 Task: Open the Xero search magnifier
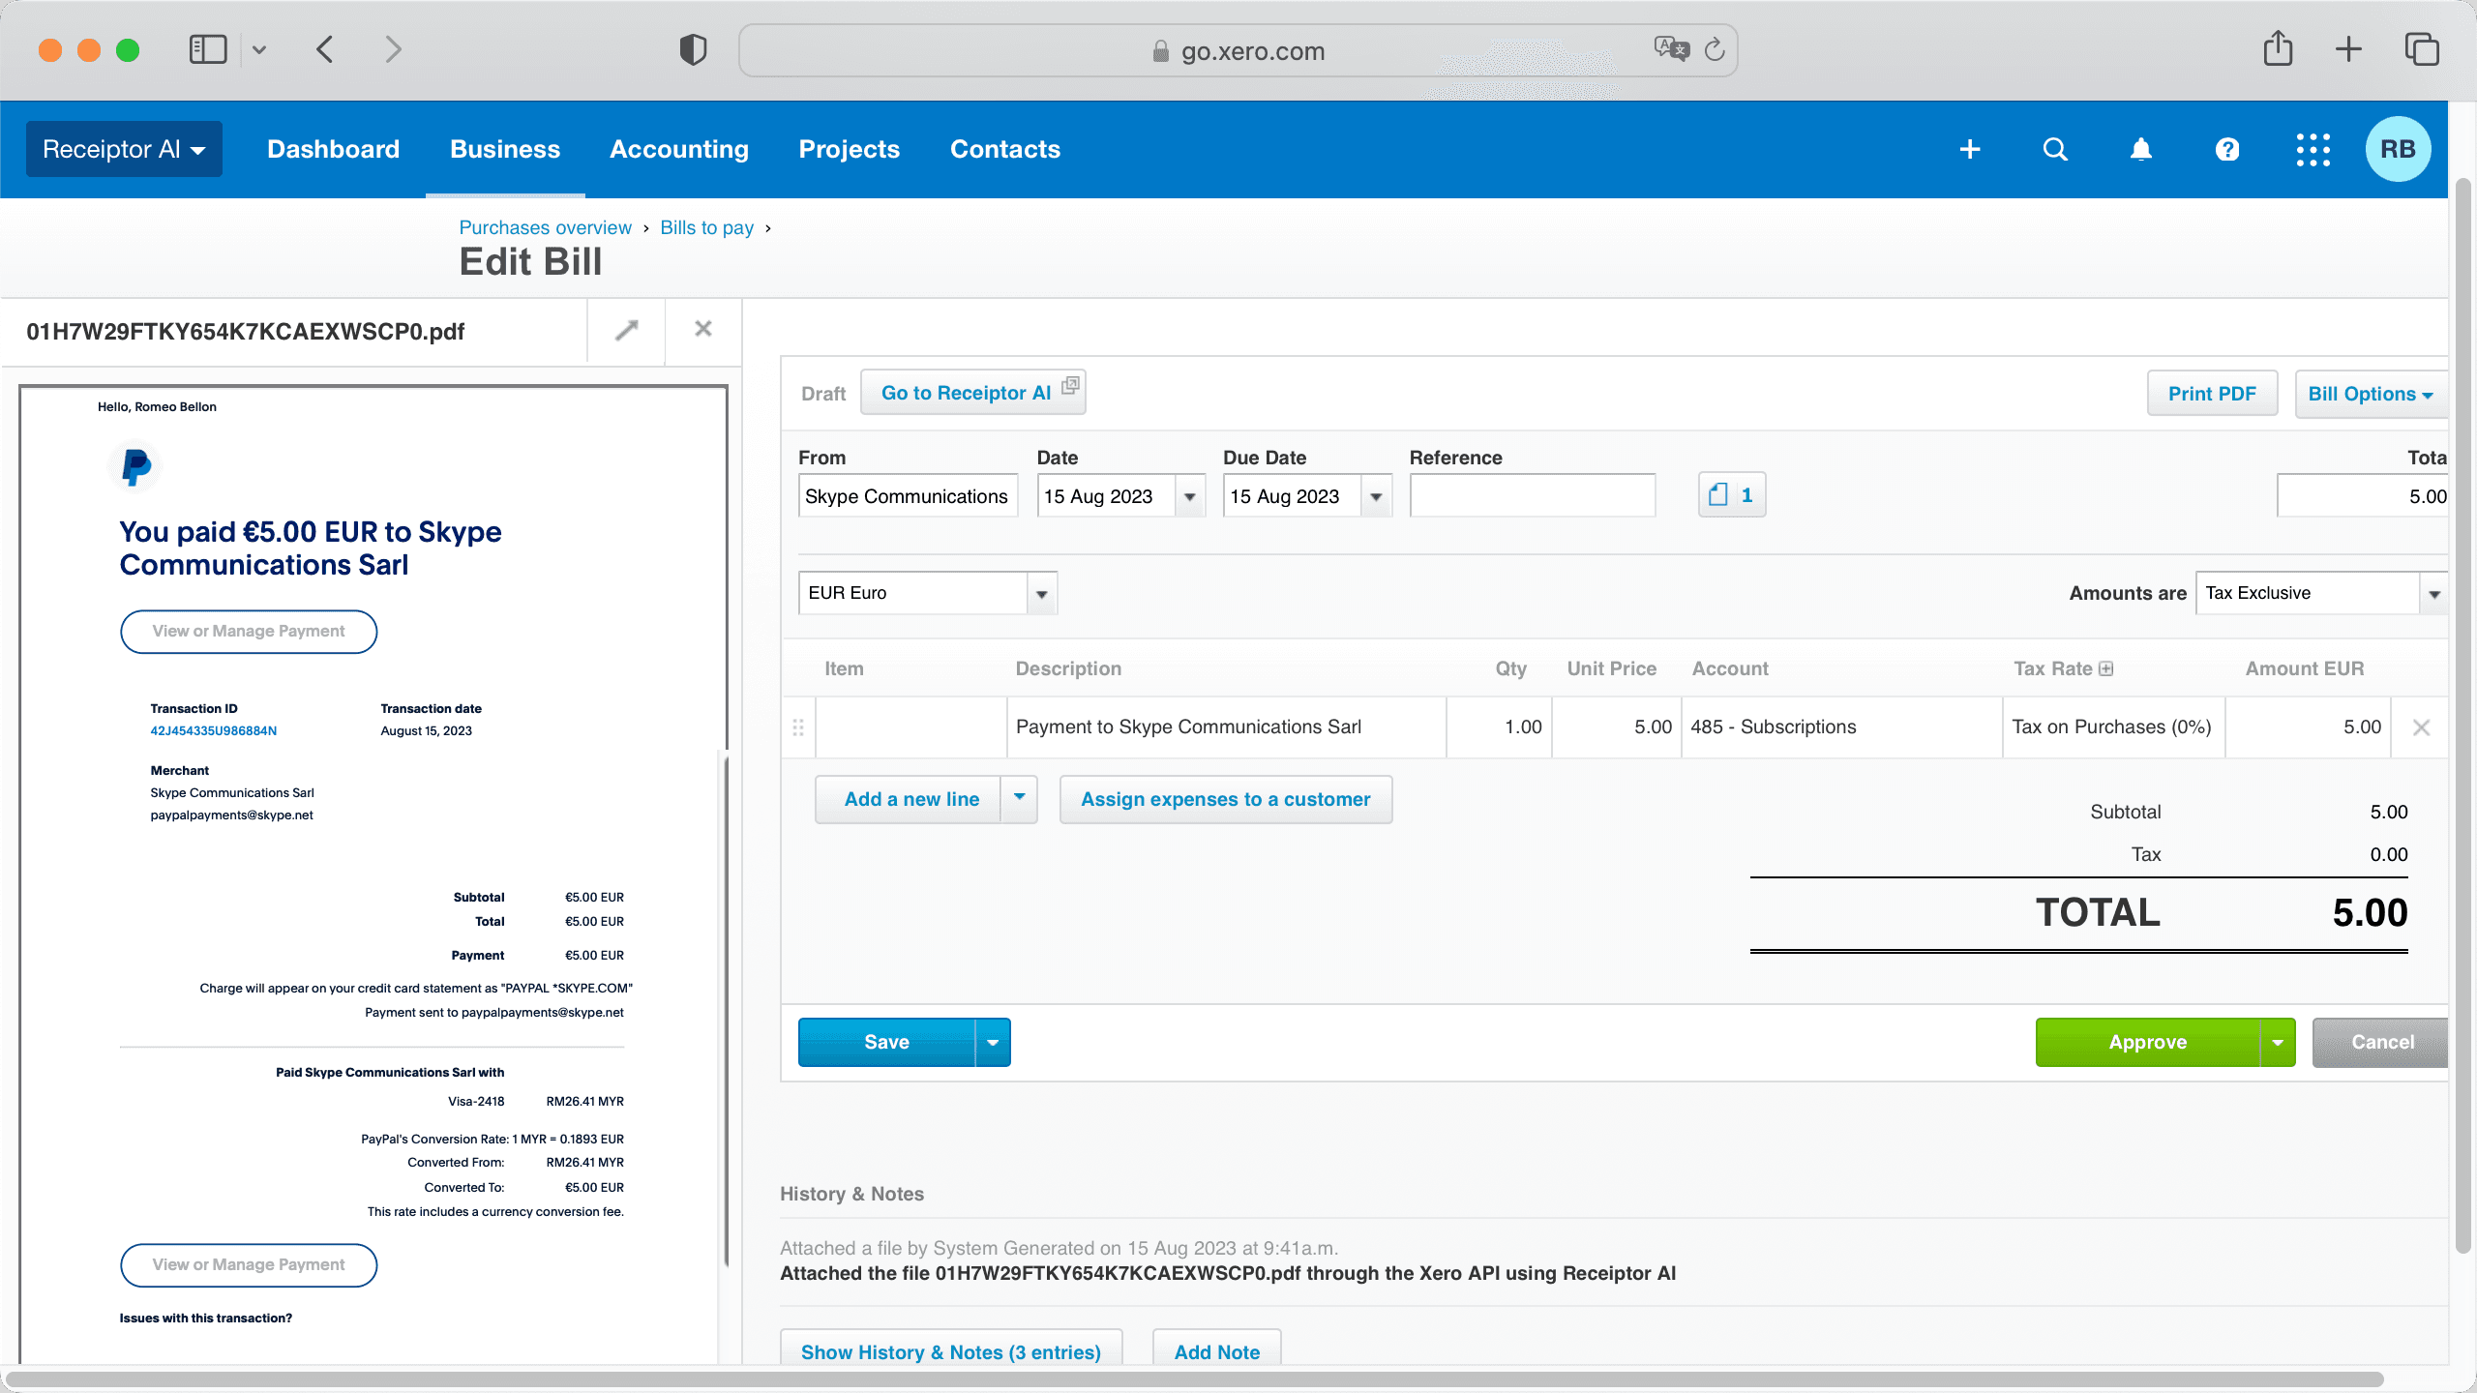[x=2055, y=149]
